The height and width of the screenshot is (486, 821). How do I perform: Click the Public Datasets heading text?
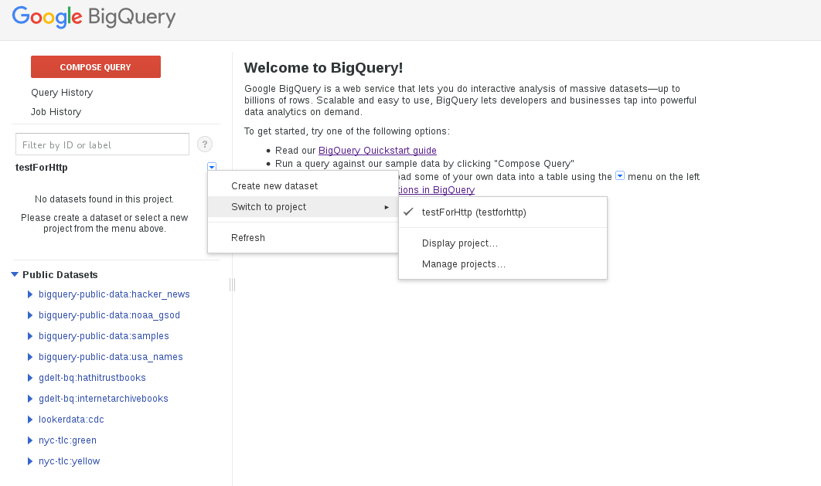(x=60, y=274)
